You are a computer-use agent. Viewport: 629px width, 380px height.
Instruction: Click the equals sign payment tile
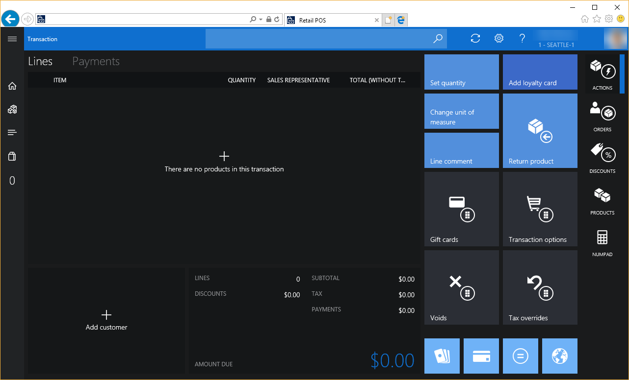click(x=521, y=356)
